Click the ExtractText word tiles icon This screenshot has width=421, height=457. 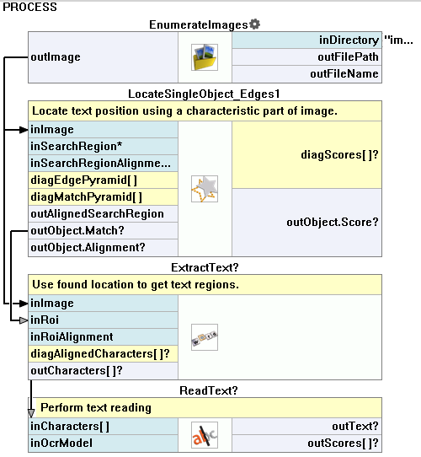(x=205, y=337)
